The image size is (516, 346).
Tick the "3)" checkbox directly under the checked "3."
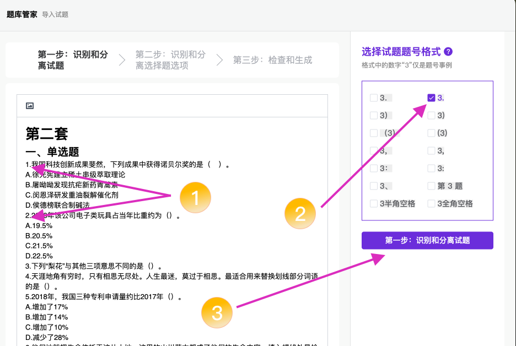(431, 116)
